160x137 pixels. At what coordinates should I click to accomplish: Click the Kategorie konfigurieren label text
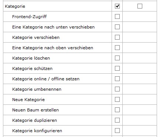pos(37,131)
